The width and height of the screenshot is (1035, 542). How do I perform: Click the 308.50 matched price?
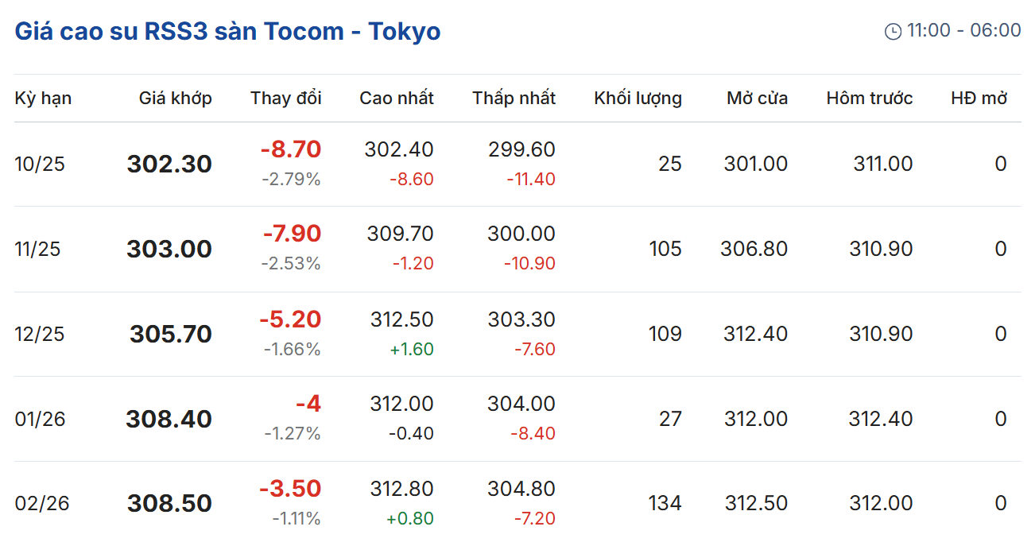(169, 503)
